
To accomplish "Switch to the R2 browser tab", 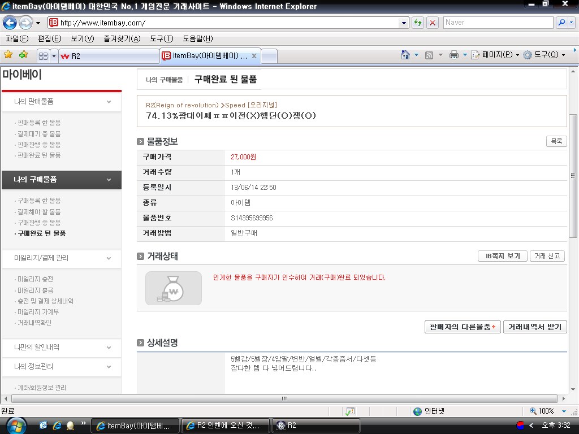I will [x=107, y=56].
